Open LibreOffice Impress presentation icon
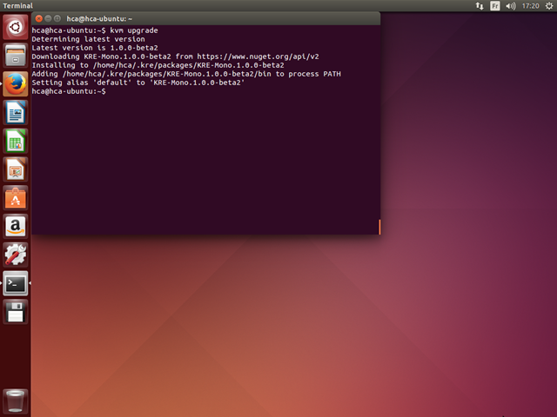 16,169
